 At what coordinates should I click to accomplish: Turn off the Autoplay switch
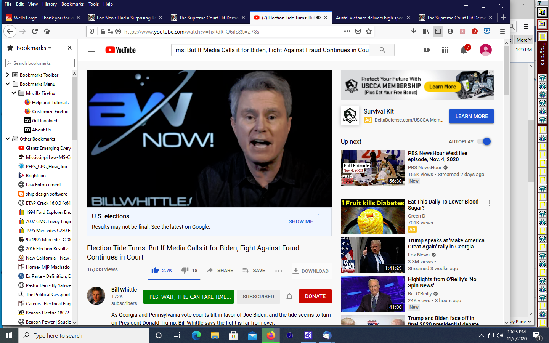484,141
